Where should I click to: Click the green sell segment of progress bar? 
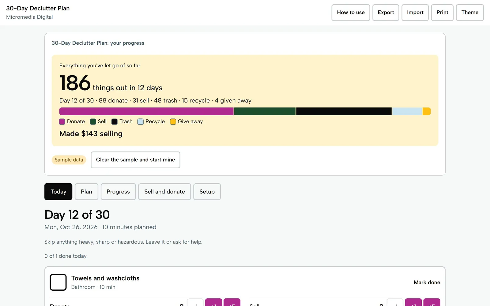[x=265, y=111]
